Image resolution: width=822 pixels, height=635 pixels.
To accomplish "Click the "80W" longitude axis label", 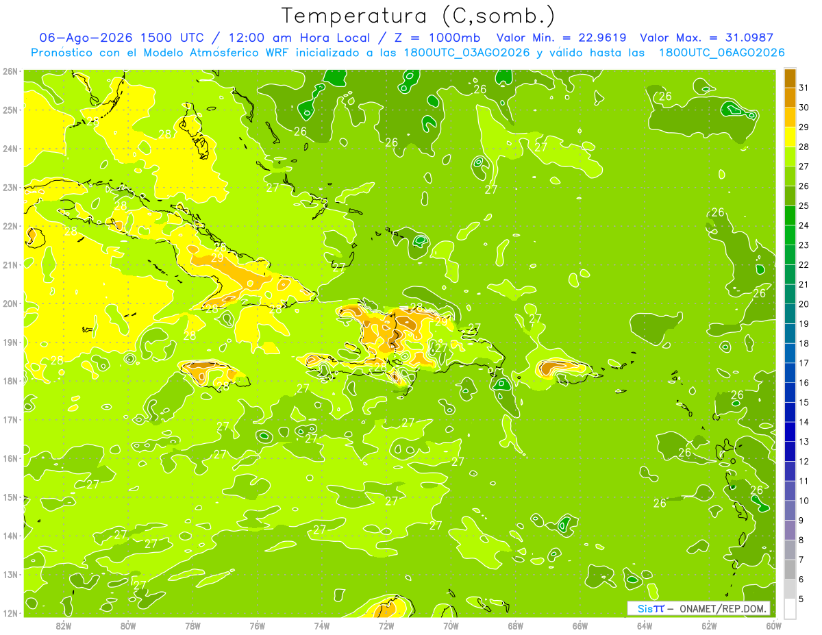I will [127, 625].
